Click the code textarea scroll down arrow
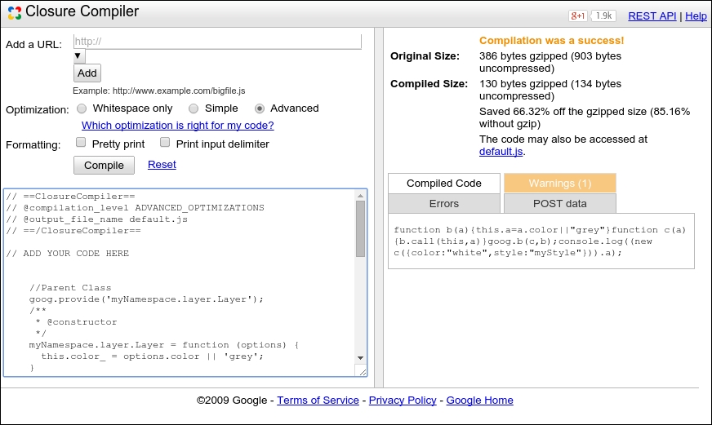 point(360,357)
